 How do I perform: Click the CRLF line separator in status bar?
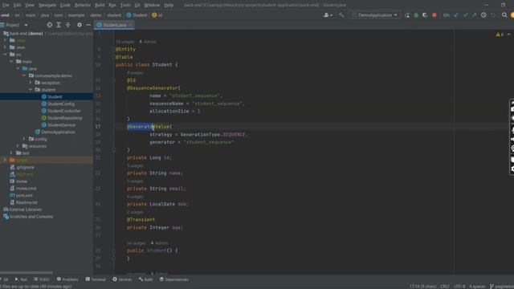click(x=445, y=286)
